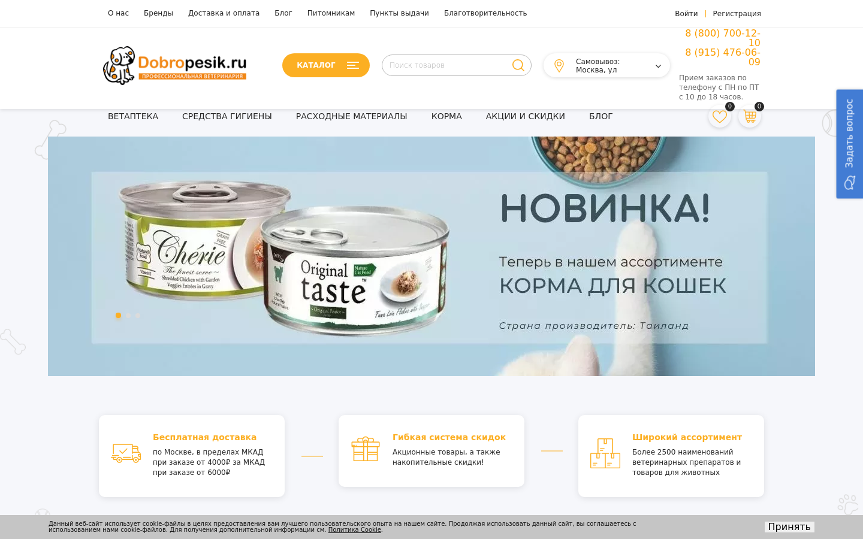Viewport: 863px width, 539px height.
Task: Click the location pin icon
Action: tap(559, 66)
